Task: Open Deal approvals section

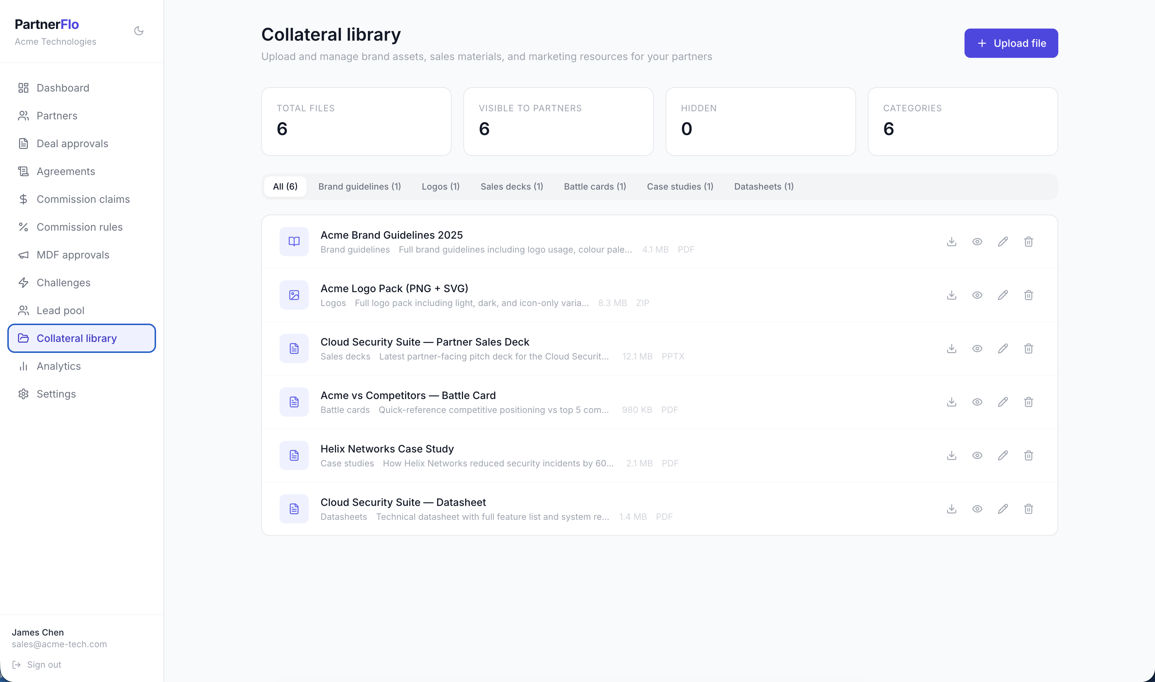Action: [x=81, y=144]
